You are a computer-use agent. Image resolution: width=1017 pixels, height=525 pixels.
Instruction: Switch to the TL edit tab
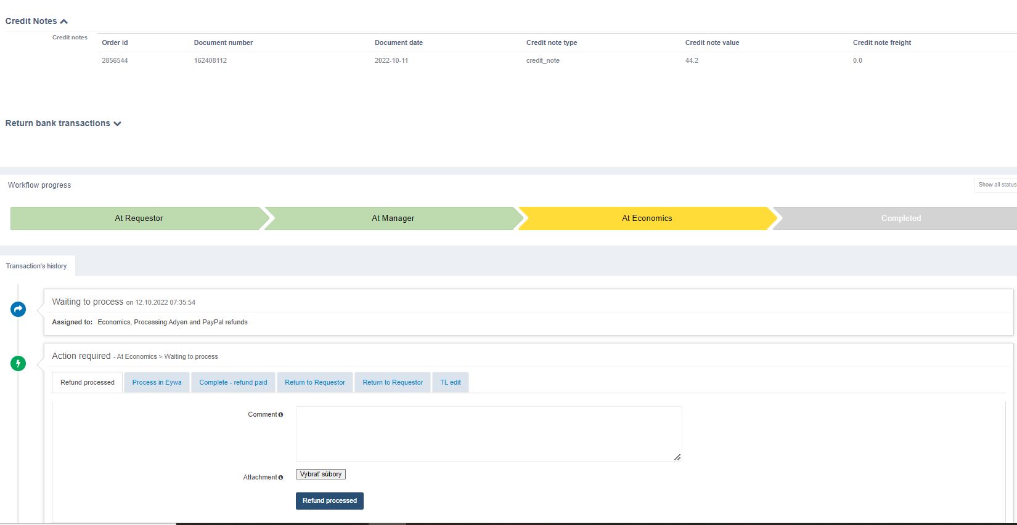451,382
